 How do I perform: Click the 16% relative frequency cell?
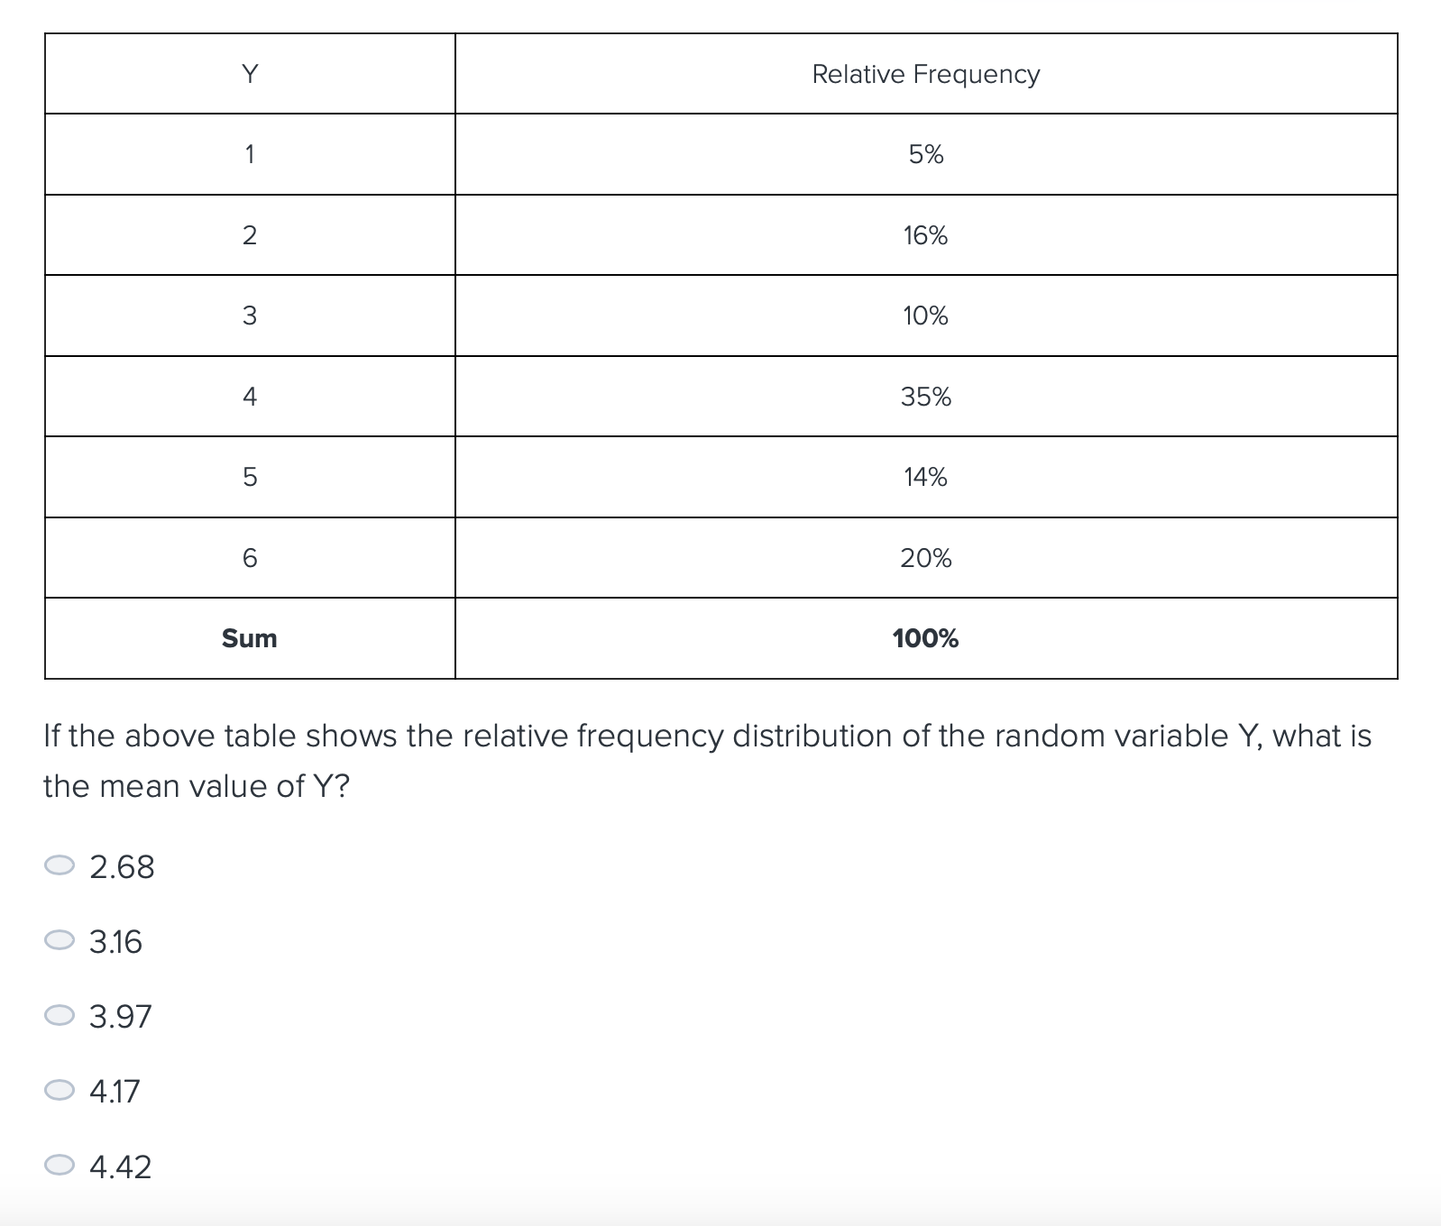(925, 235)
